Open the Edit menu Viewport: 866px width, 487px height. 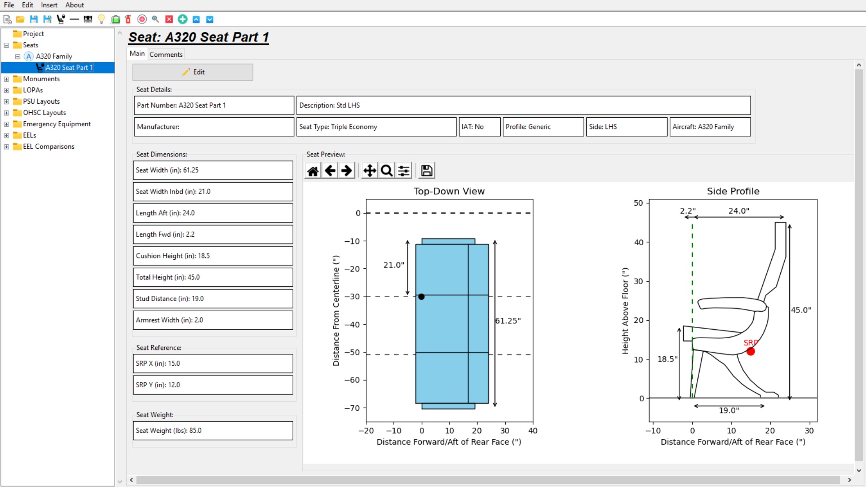28,5
